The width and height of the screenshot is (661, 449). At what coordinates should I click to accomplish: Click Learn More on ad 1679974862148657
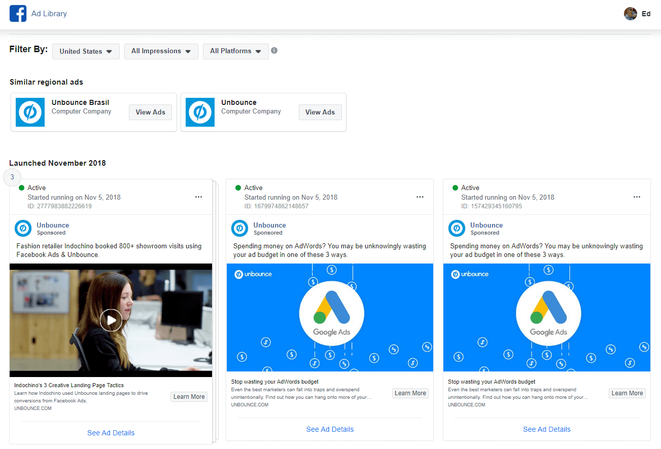(410, 393)
